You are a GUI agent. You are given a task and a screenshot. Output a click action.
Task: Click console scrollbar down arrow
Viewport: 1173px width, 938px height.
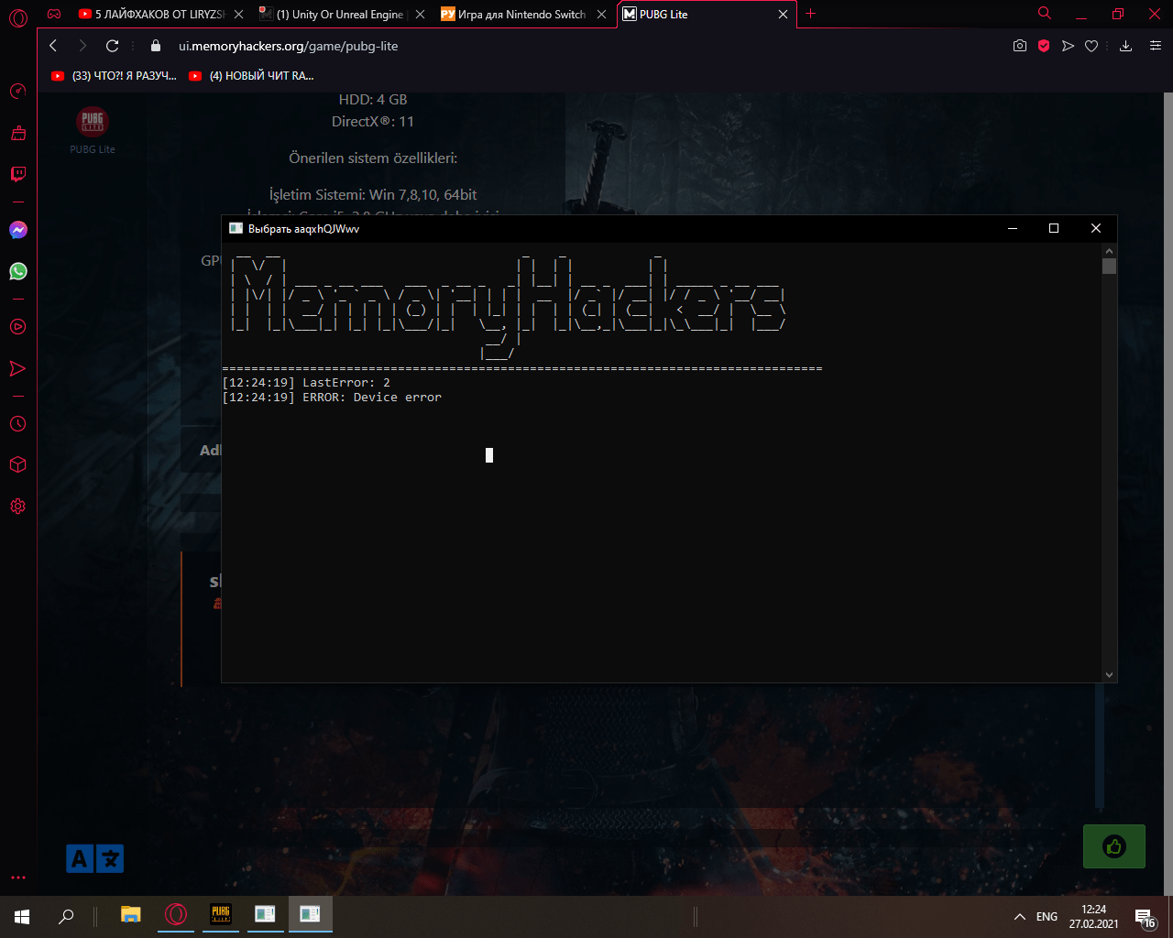coord(1109,675)
